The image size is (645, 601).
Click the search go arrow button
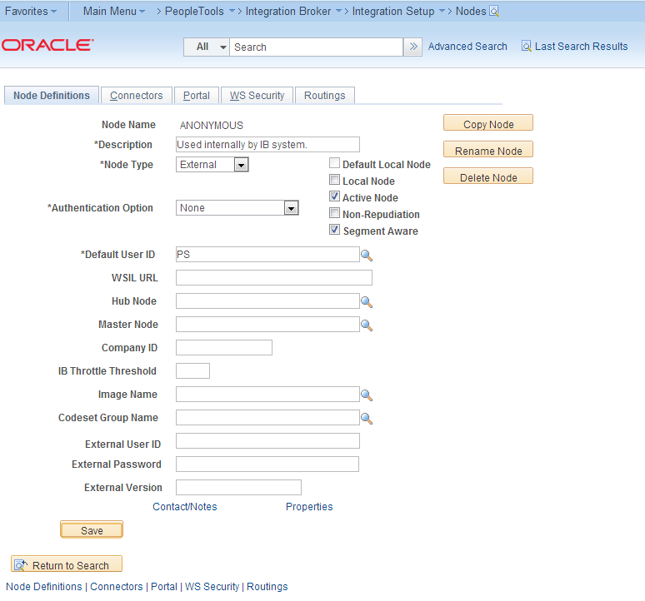[413, 47]
